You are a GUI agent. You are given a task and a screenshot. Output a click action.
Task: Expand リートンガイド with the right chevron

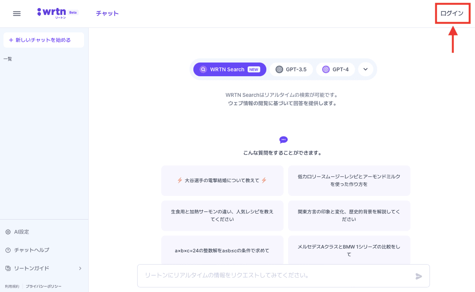(80, 268)
